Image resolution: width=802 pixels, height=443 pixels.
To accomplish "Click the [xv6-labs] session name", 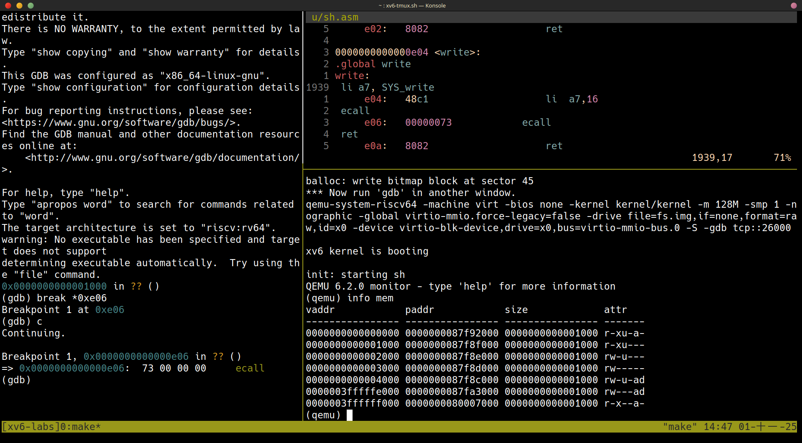I will point(31,427).
